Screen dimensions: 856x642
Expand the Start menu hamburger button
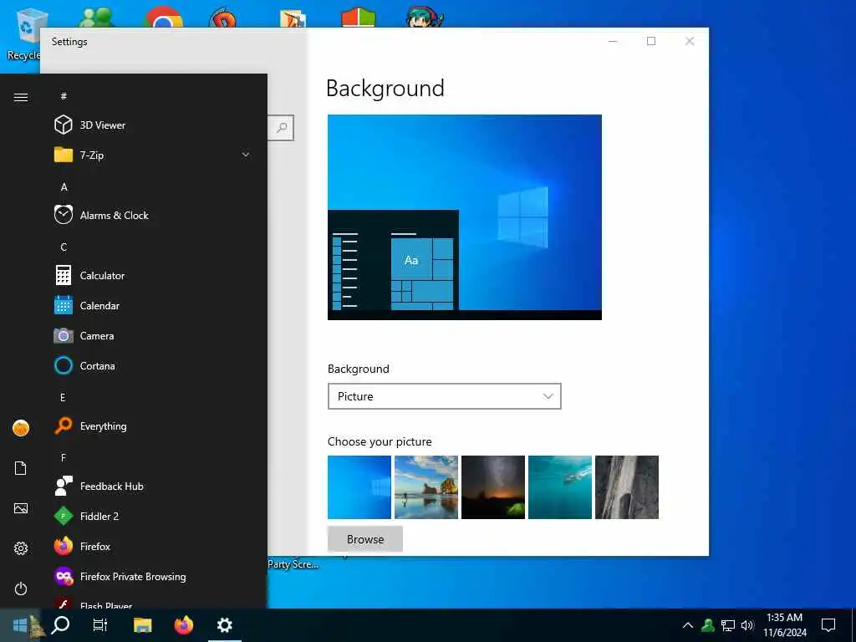[21, 97]
